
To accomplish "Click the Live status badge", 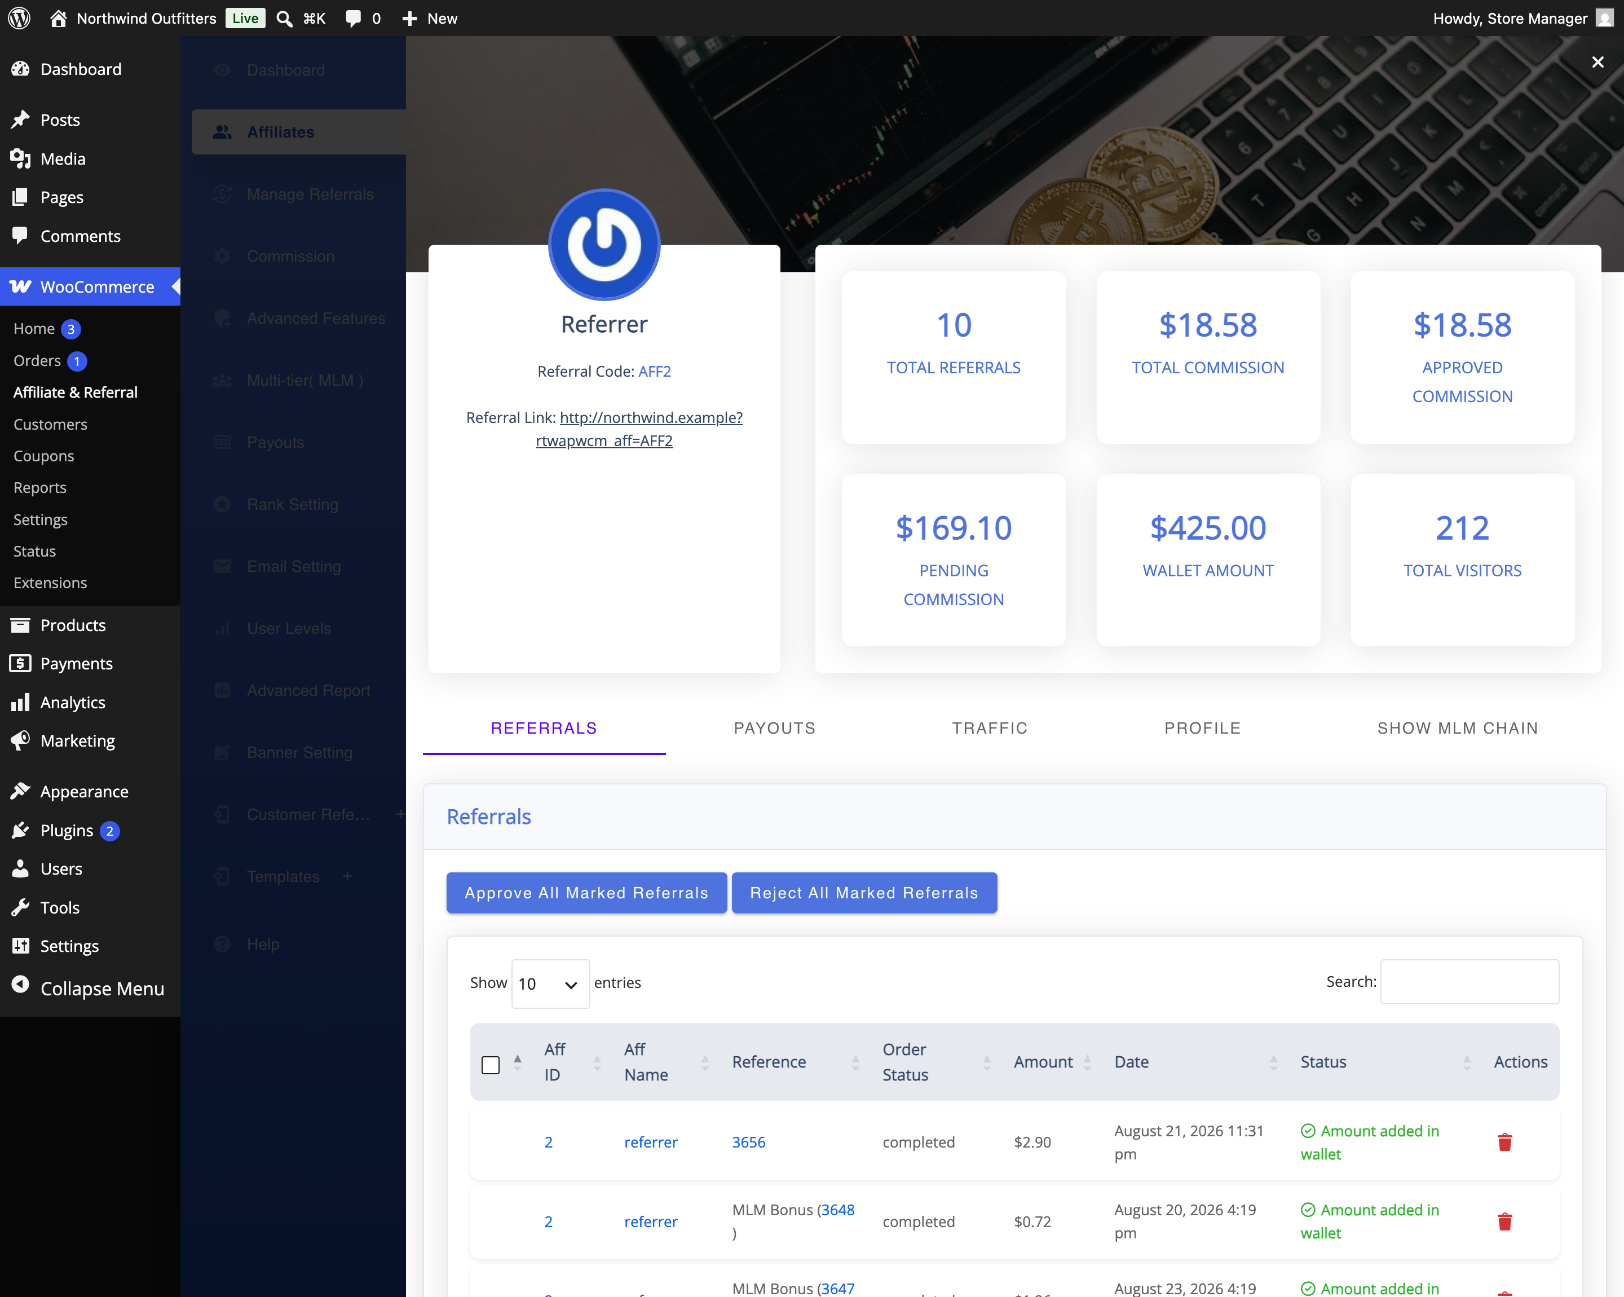I will [x=245, y=18].
